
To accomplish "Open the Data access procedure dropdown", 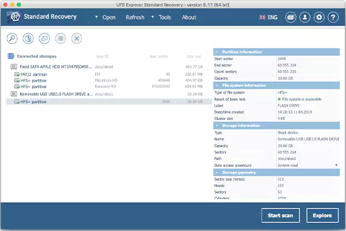I will click(x=336, y=166).
